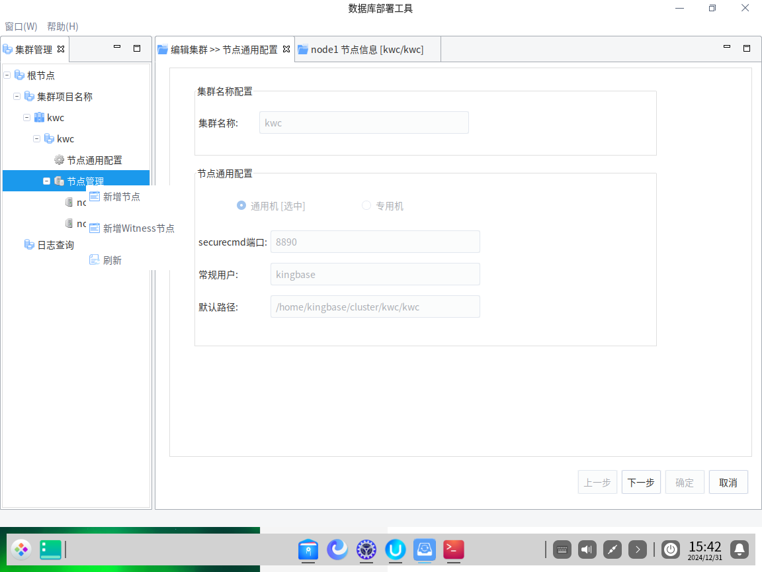This screenshot has height=572, width=762.
Task: Collapse the 集群项目名称 tree node
Action: pos(17,97)
